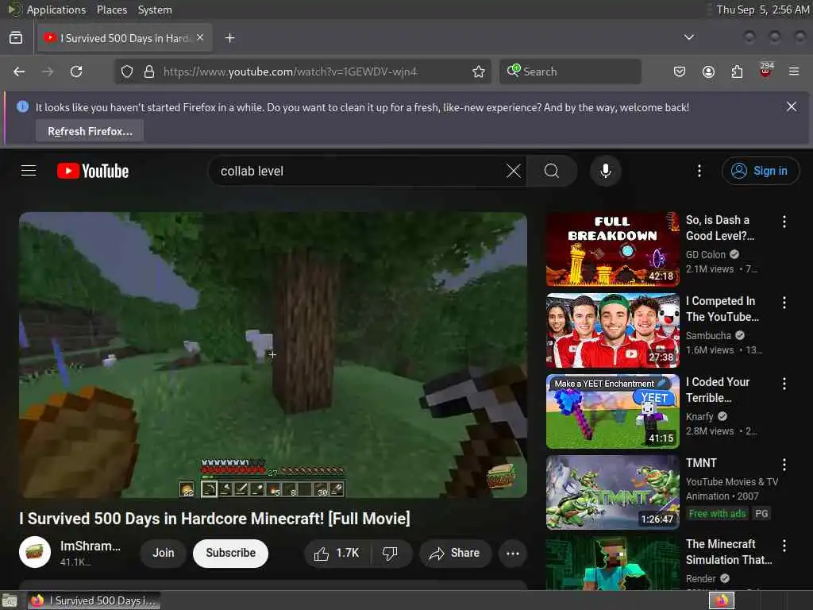Open the 27:38 Sambucha video thumbnail
Image resolution: width=813 pixels, height=610 pixels.
(612, 330)
